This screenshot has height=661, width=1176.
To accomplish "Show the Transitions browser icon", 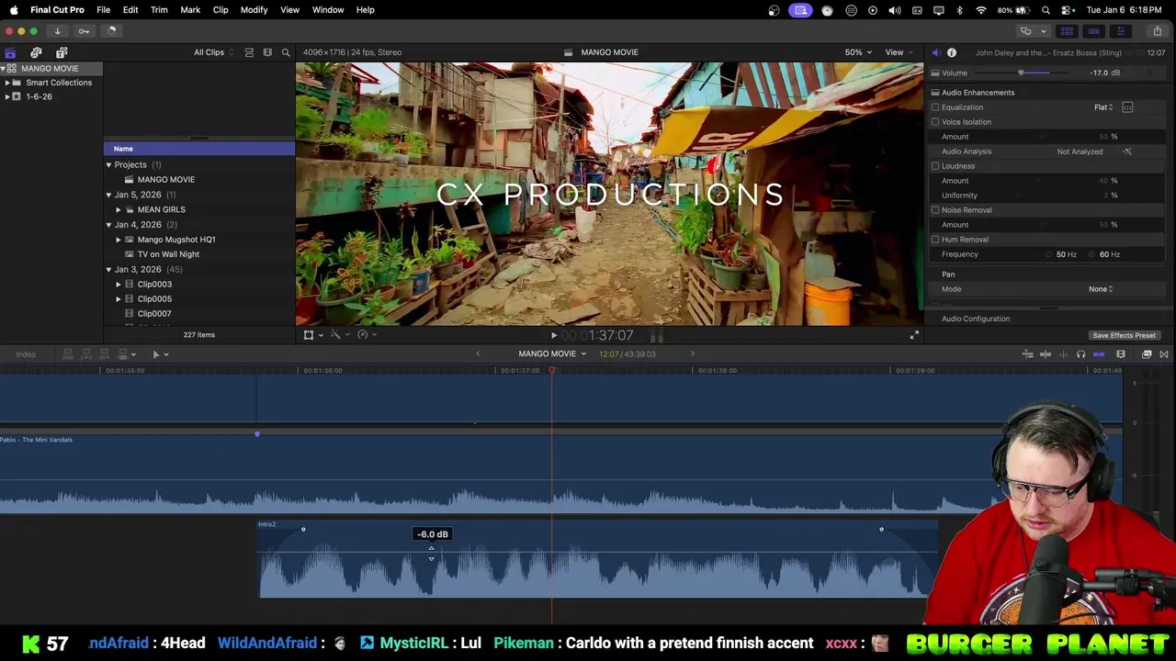I will (x=1164, y=354).
